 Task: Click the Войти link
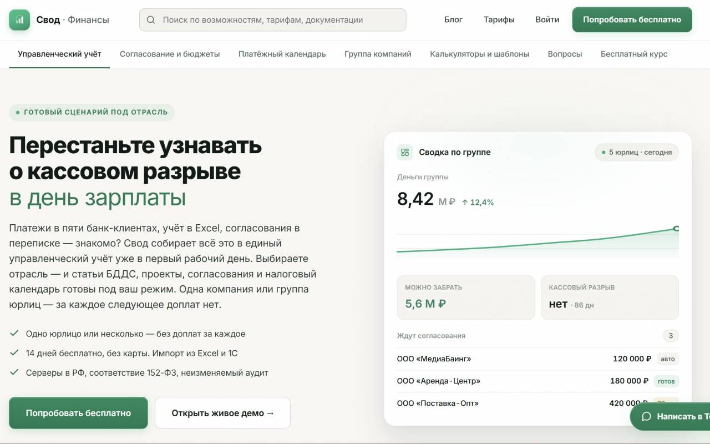pyautogui.click(x=547, y=20)
